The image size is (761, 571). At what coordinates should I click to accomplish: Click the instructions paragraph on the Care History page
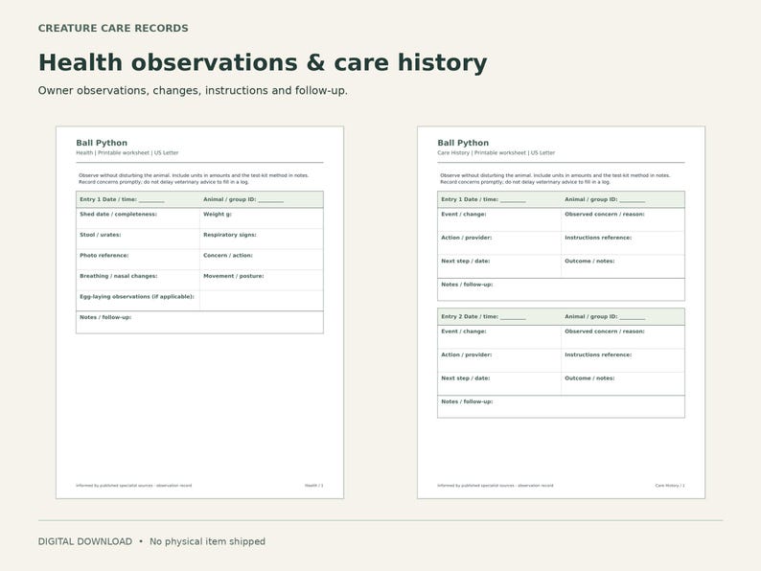click(x=555, y=178)
